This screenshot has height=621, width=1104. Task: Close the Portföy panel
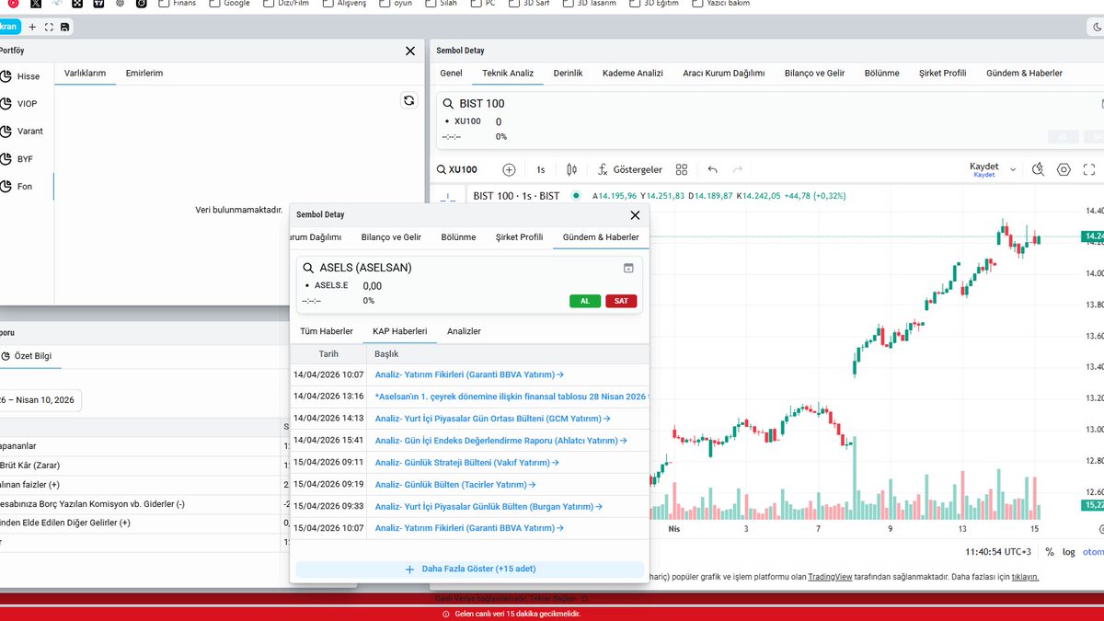pos(410,51)
